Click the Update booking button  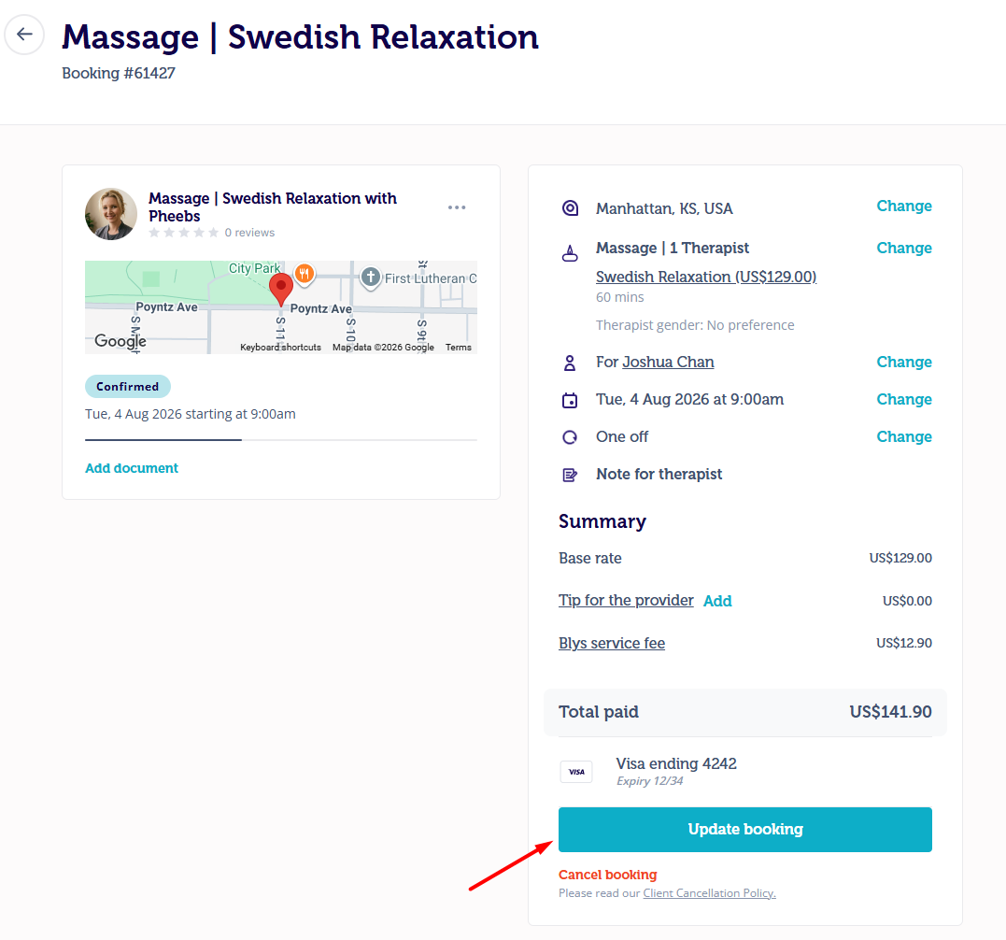pos(744,830)
